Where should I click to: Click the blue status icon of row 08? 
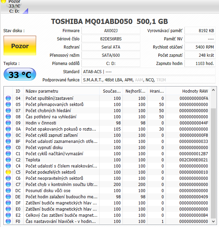coord(8,117)
